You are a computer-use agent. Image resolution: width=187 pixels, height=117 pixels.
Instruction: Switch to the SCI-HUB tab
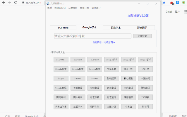point(63,28)
